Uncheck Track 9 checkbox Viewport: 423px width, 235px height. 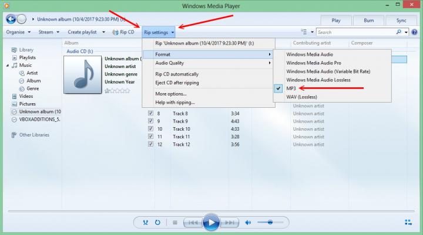pos(150,121)
